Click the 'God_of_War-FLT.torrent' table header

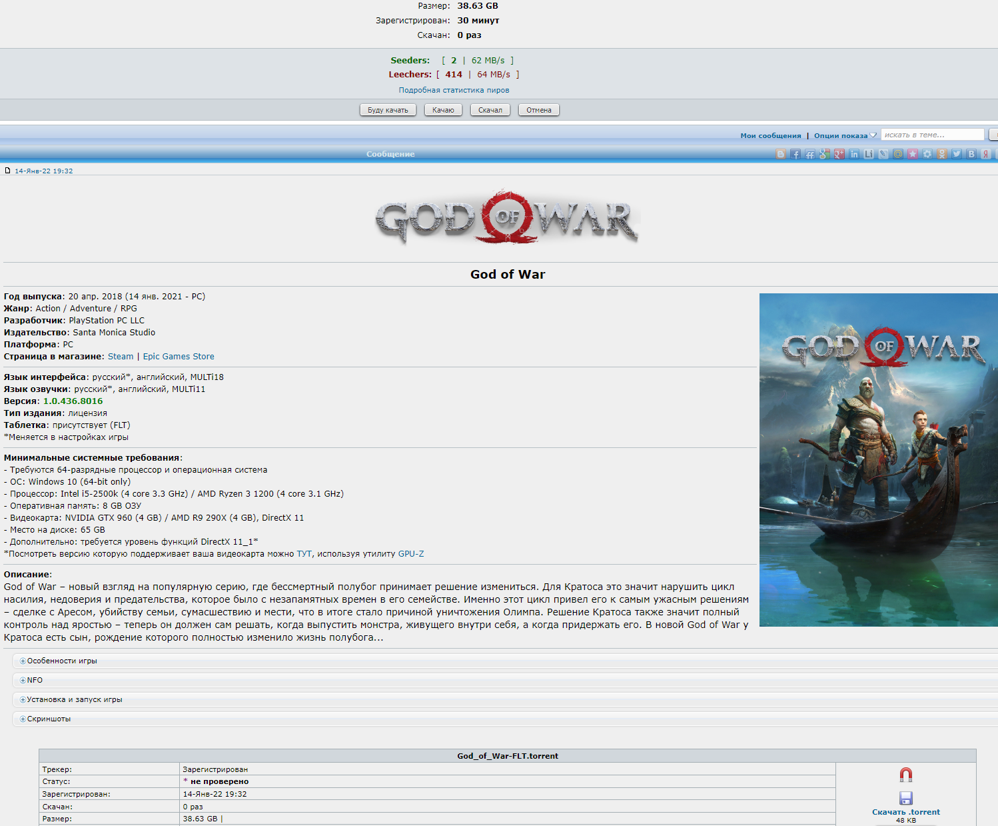coord(508,756)
